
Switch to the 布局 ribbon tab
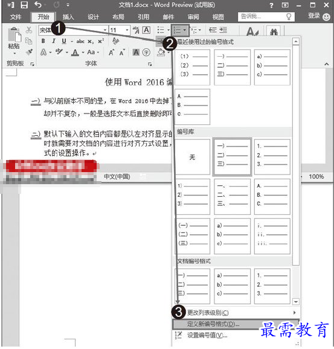(x=118, y=17)
